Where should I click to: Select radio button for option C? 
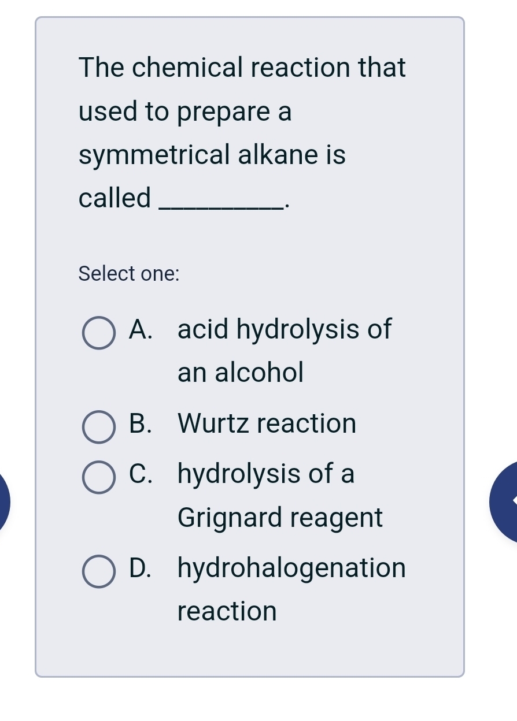[98, 477]
